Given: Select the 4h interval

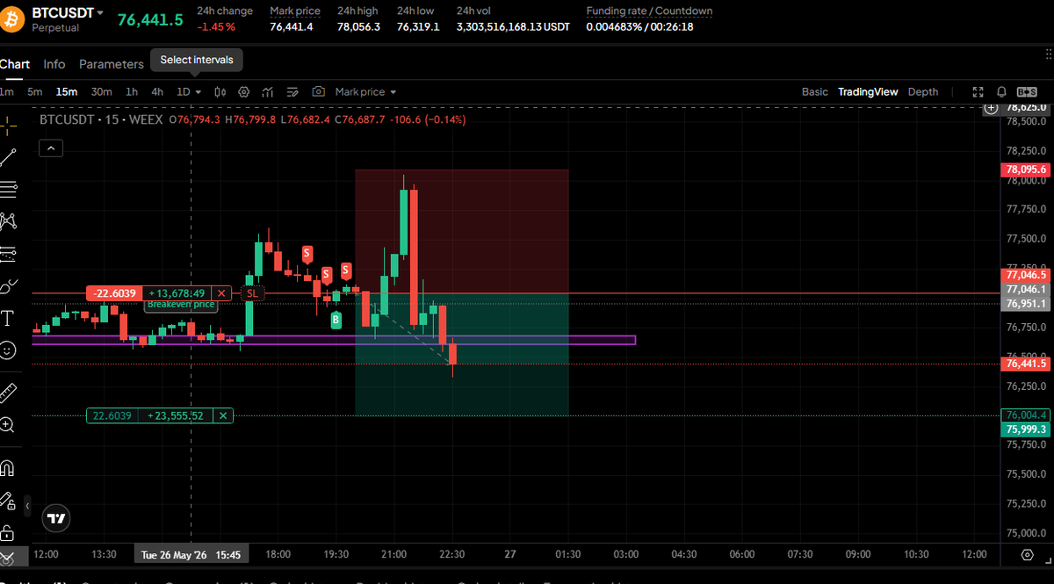Looking at the screenshot, I should (x=157, y=91).
